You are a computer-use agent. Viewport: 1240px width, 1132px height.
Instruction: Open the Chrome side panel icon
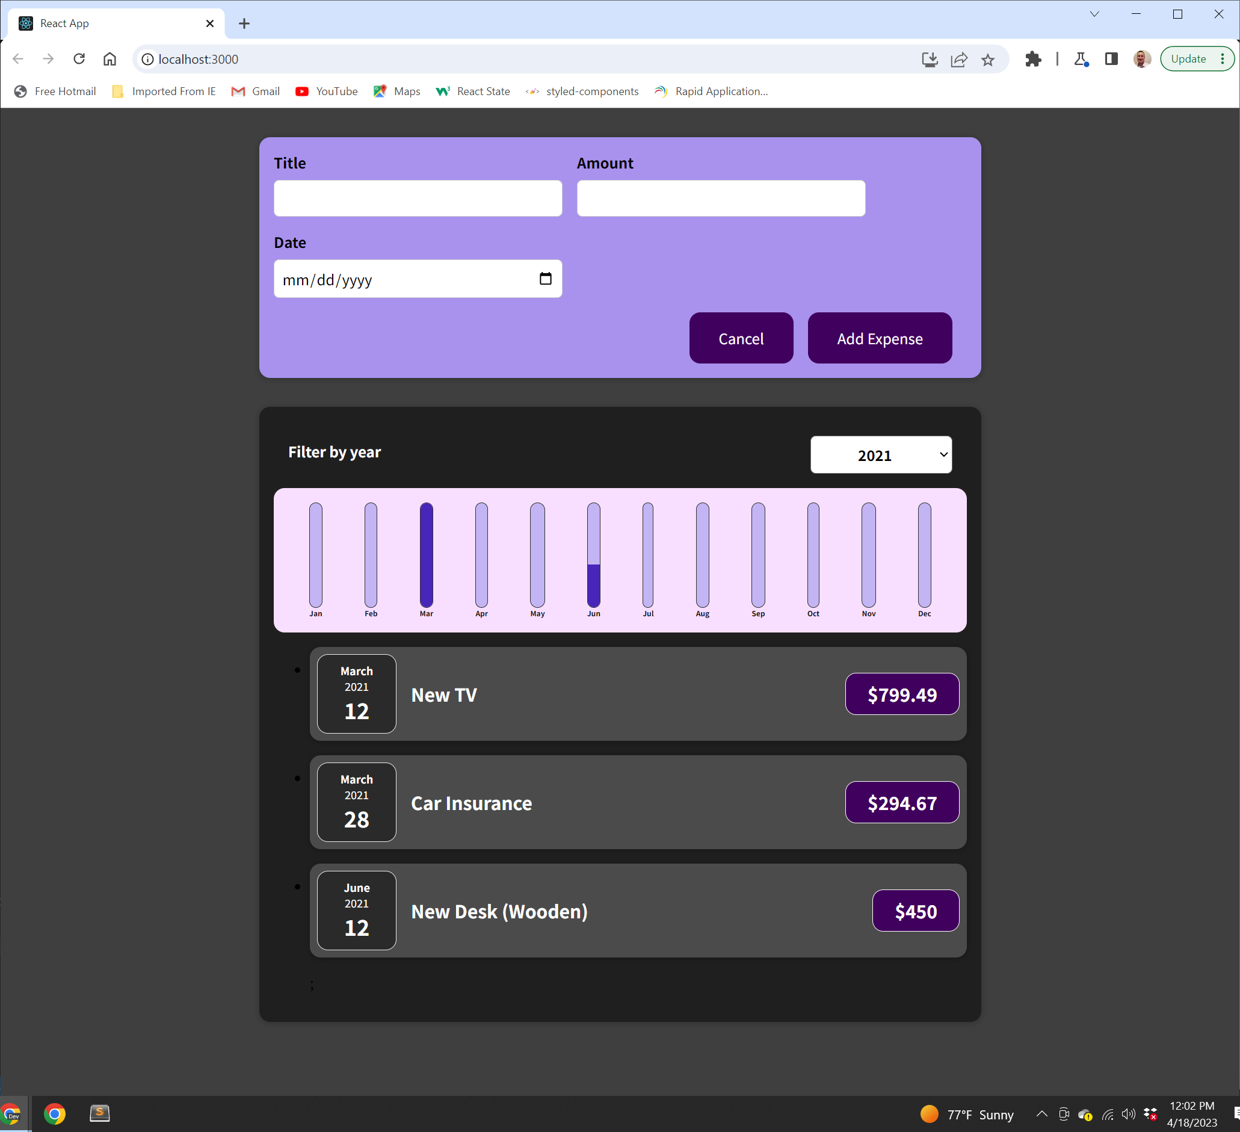(1111, 59)
